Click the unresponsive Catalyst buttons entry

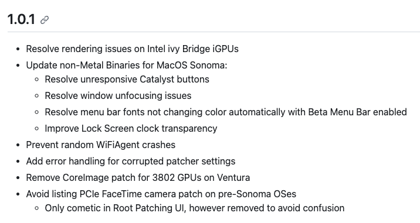point(127,80)
